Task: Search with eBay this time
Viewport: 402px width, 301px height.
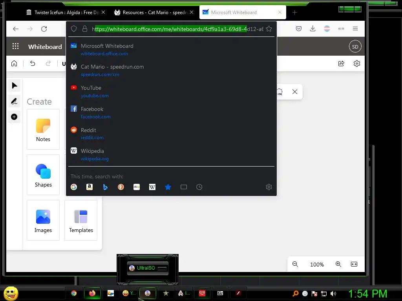Action: 137,187
